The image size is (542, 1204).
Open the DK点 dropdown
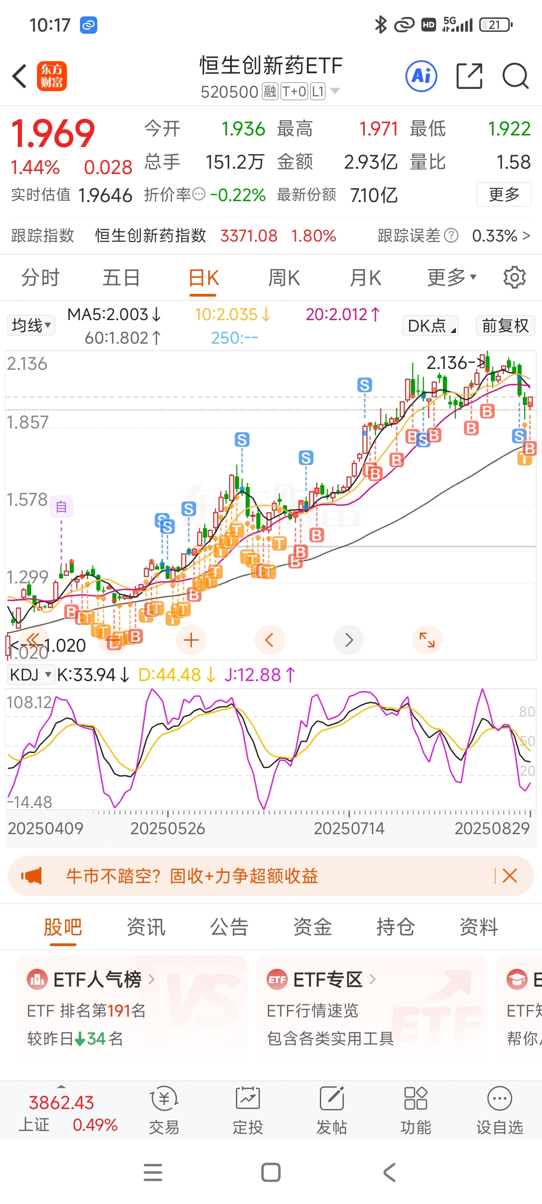[x=430, y=325]
